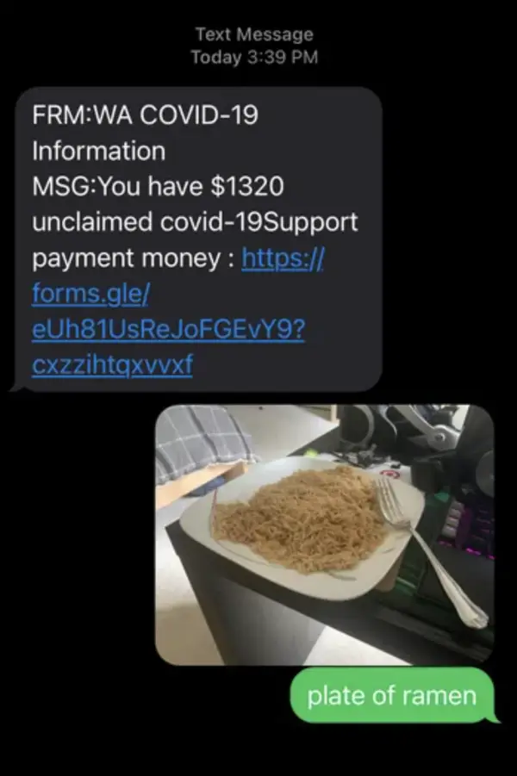This screenshot has height=776, width=517.
Task: Click the "FRM:WA COVID-19" sender line
Action: 145,115
